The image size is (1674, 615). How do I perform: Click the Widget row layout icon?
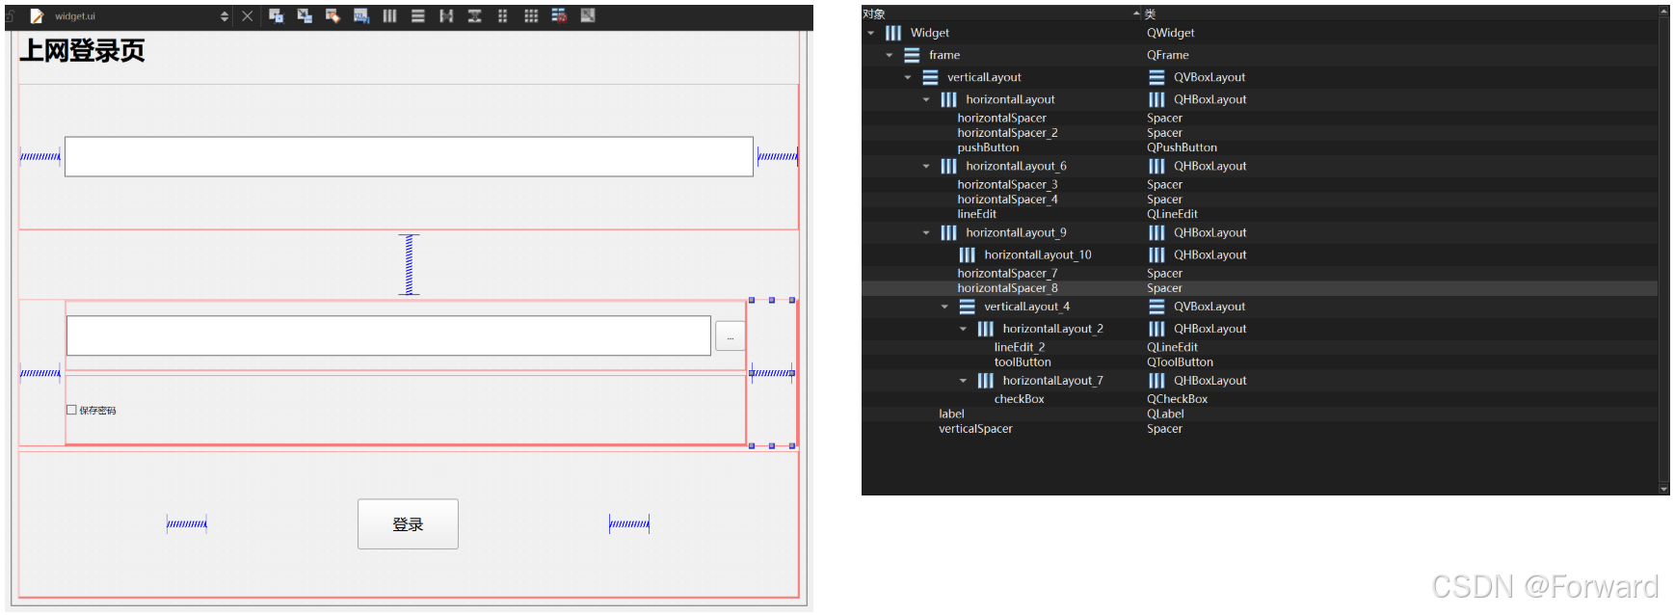(893, 33)
